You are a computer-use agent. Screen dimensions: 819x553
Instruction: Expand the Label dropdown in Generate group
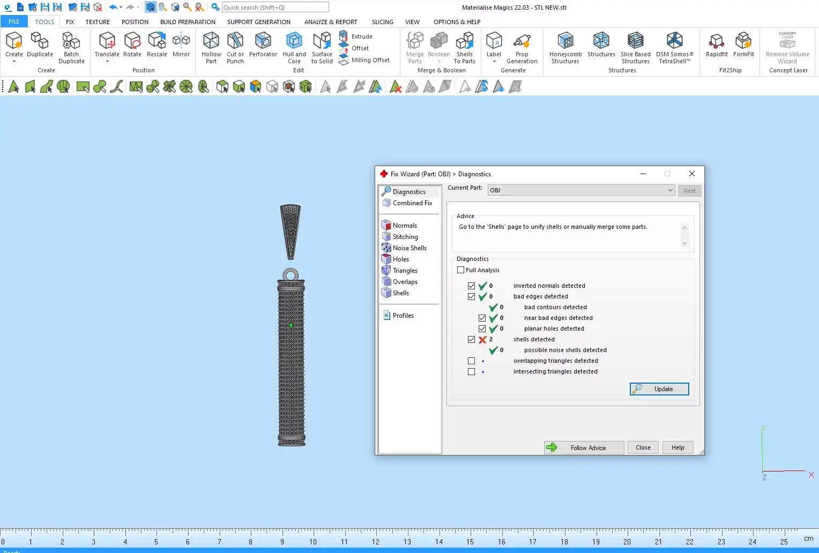[x=494, y=62]
